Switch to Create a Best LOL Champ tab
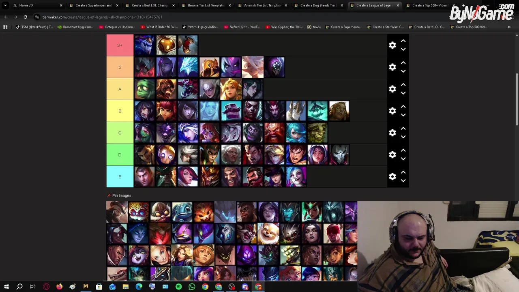519x292 pixels. pos(150,5)
